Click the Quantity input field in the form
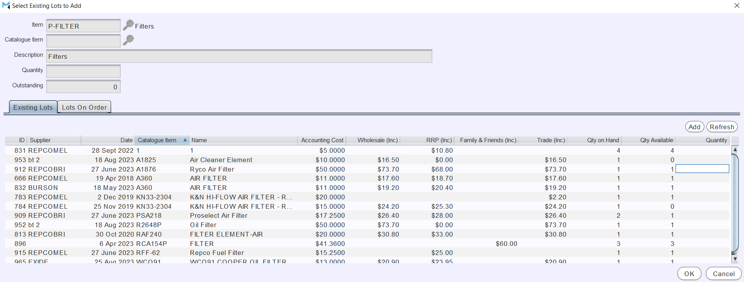Screen dimensions: 744x282 coord(83,71)
